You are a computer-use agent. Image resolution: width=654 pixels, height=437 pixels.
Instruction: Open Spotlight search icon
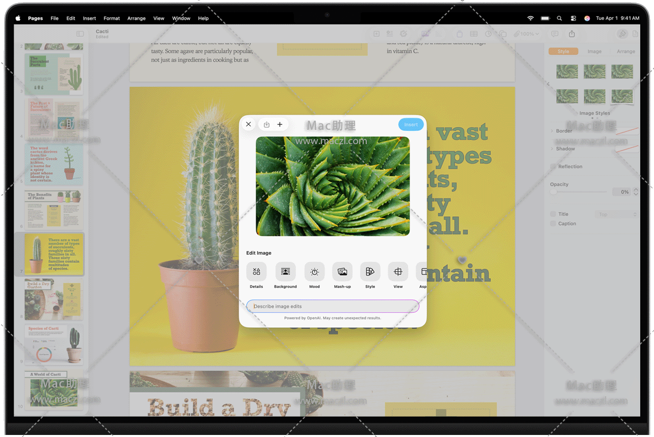560,18
